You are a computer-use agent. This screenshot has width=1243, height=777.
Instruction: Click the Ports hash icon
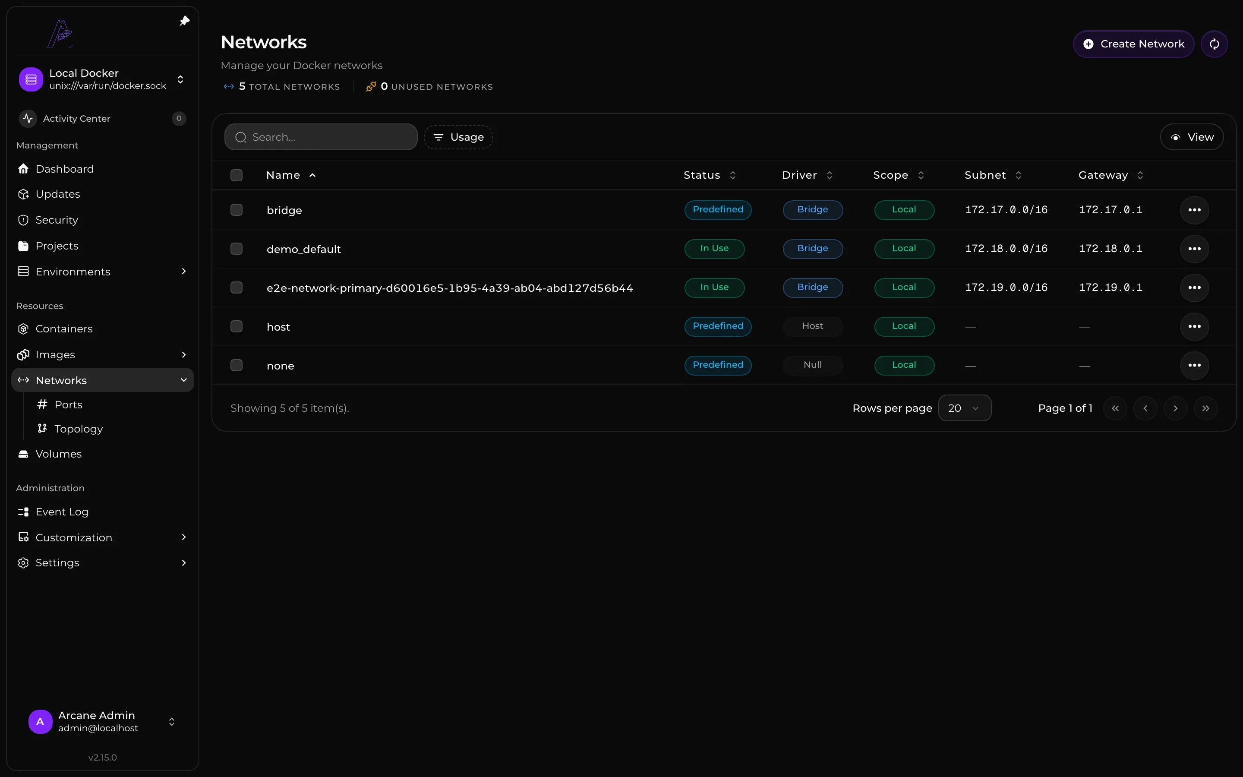click(42, 404)
